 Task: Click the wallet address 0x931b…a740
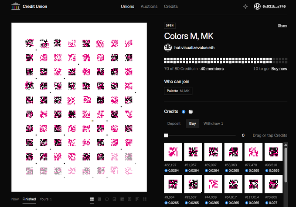click(x=274, y=7)
